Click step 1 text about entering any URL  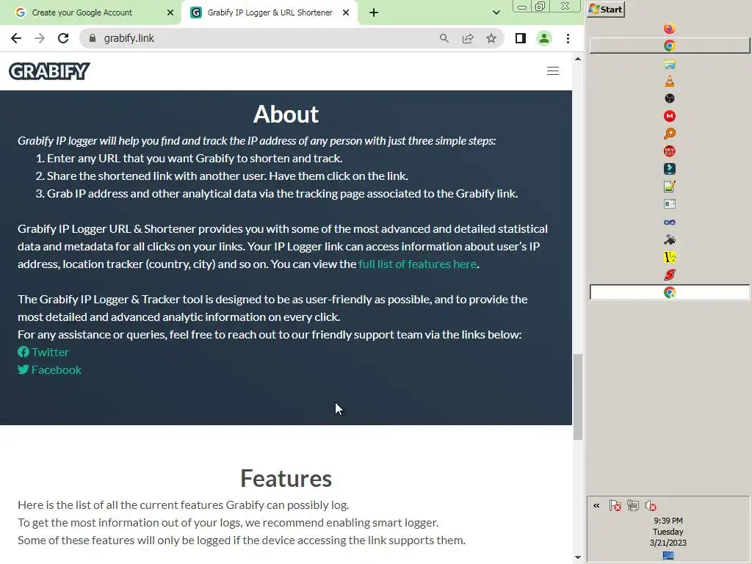click(x=195, y=159)
